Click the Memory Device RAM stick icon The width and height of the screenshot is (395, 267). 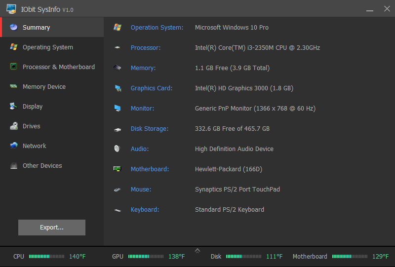pos(14,86)
